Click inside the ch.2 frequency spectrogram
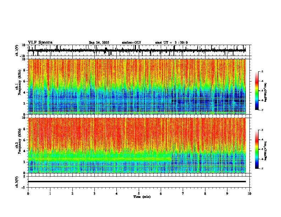 click(x=137, y=145)
